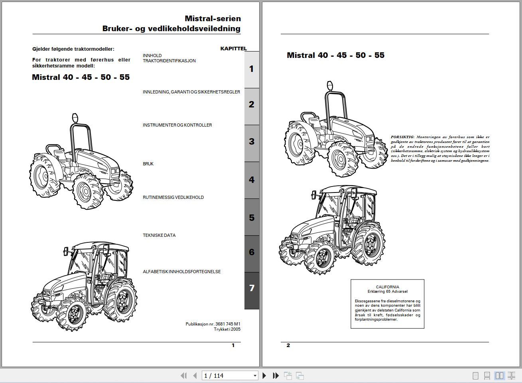This screenshot has height=383, width=522.
Task: Click the go to next view icon
Action: pos(300,375)
